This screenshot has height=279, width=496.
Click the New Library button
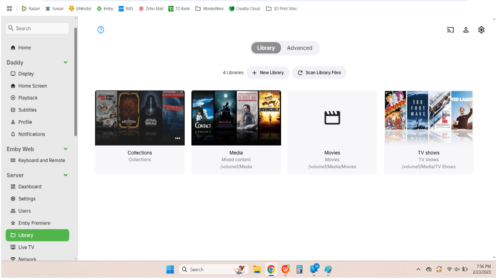click(x=268, y=72)
